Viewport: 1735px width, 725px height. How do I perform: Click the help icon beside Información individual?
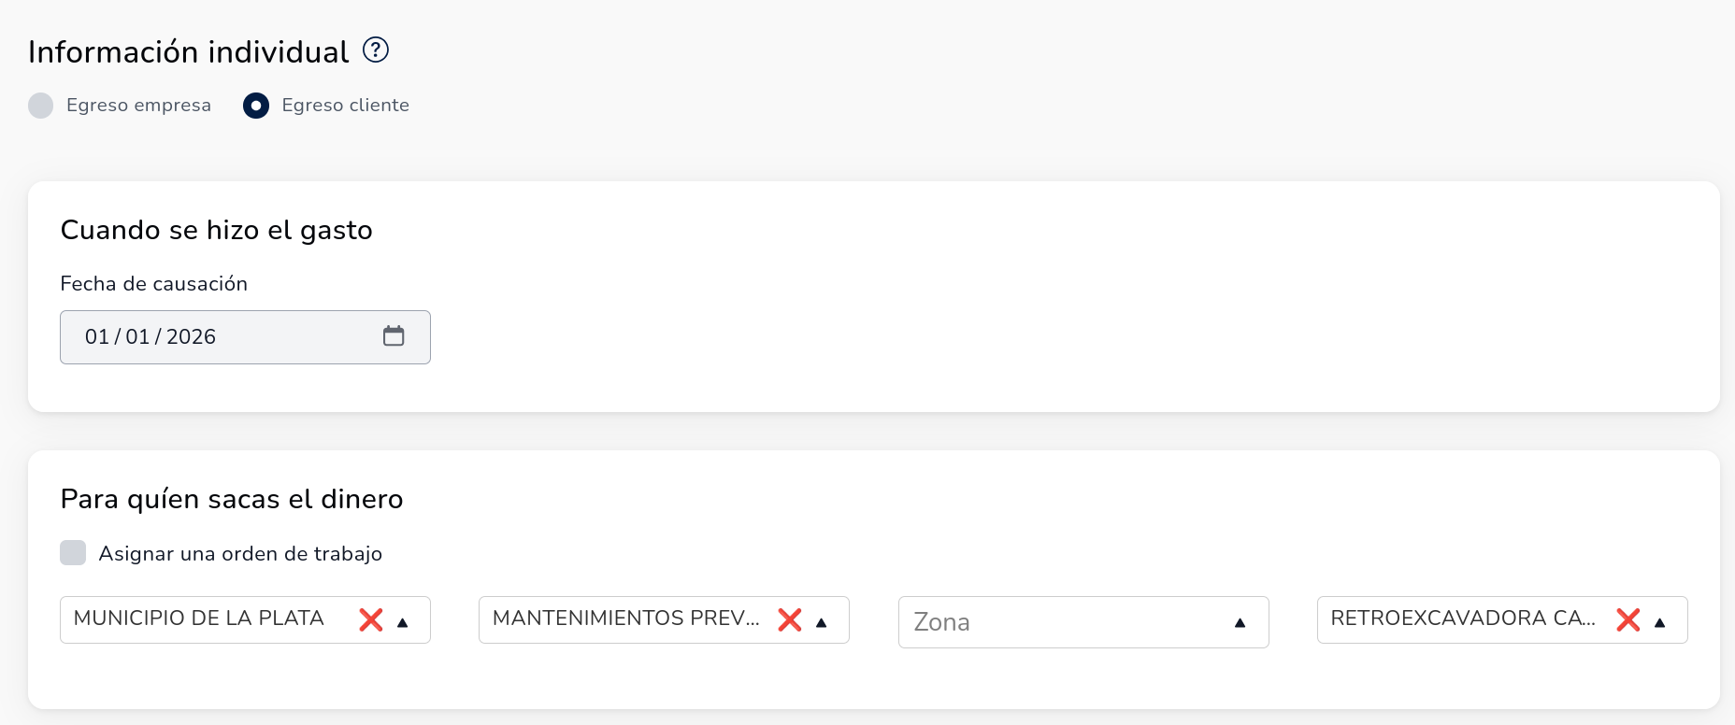[x=376, y=50]
